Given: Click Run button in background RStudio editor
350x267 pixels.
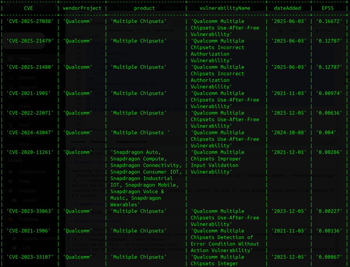Looking at the screenshot, I should pos(295,30).
